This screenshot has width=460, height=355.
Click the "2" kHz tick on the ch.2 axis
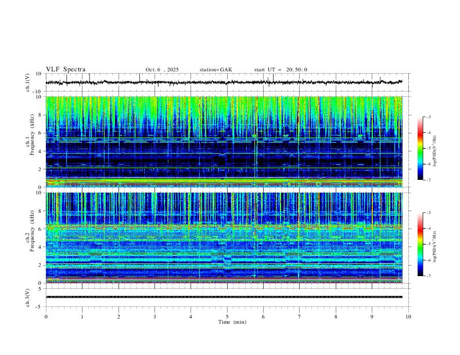pos(40,265)
